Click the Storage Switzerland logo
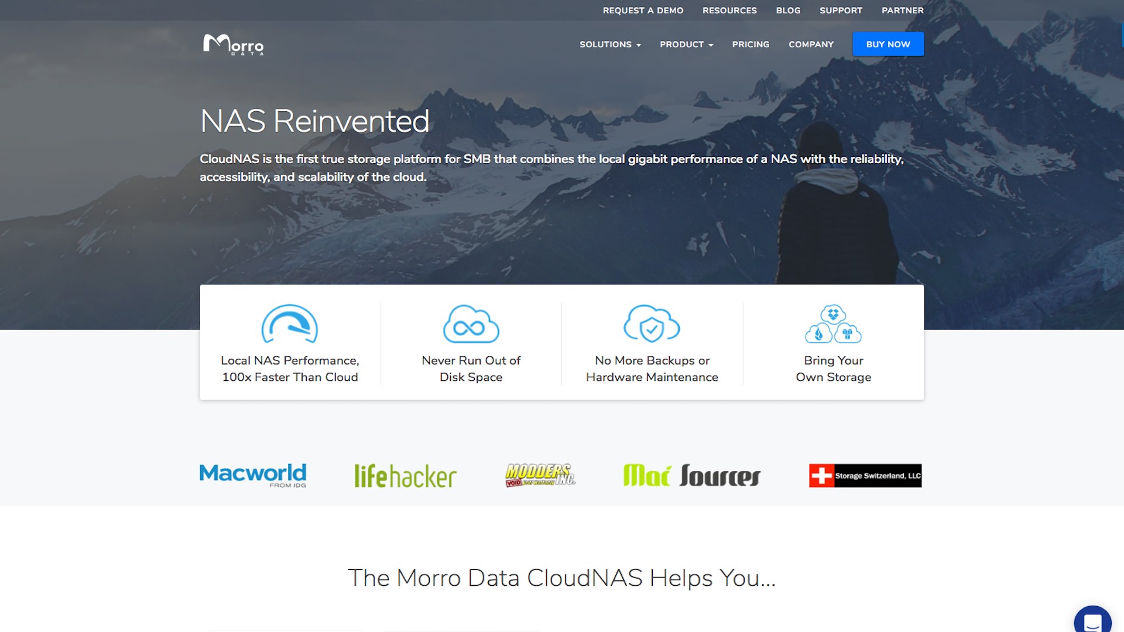Viewport: 1124px width, 632px height. 865,475
